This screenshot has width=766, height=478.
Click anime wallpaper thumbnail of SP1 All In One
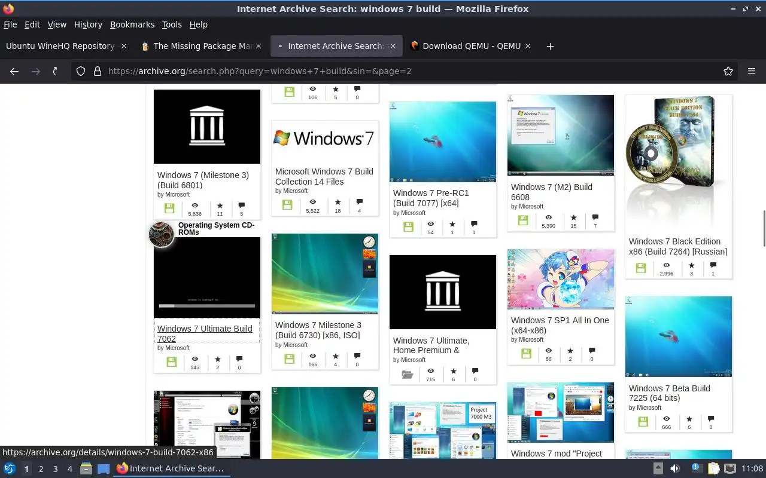[x=561, y=279]
